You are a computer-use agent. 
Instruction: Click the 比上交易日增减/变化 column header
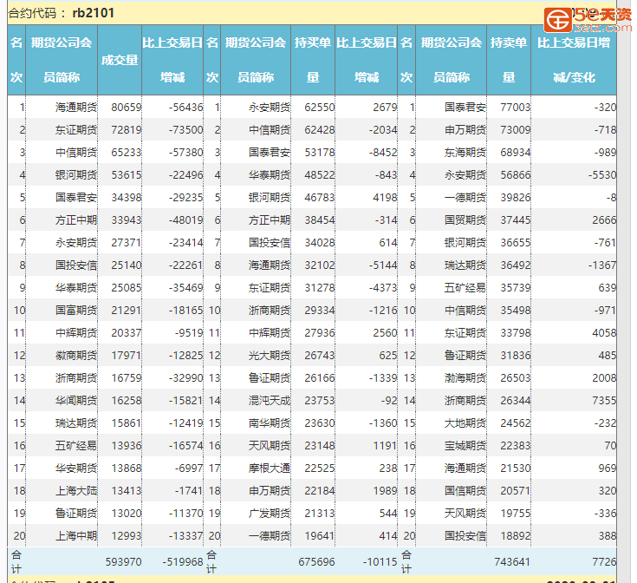point(574,60)
